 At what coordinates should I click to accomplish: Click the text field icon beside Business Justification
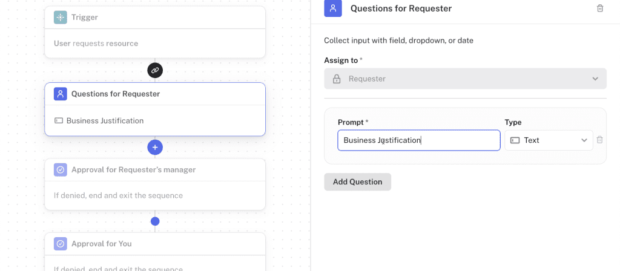coord(59,120)
